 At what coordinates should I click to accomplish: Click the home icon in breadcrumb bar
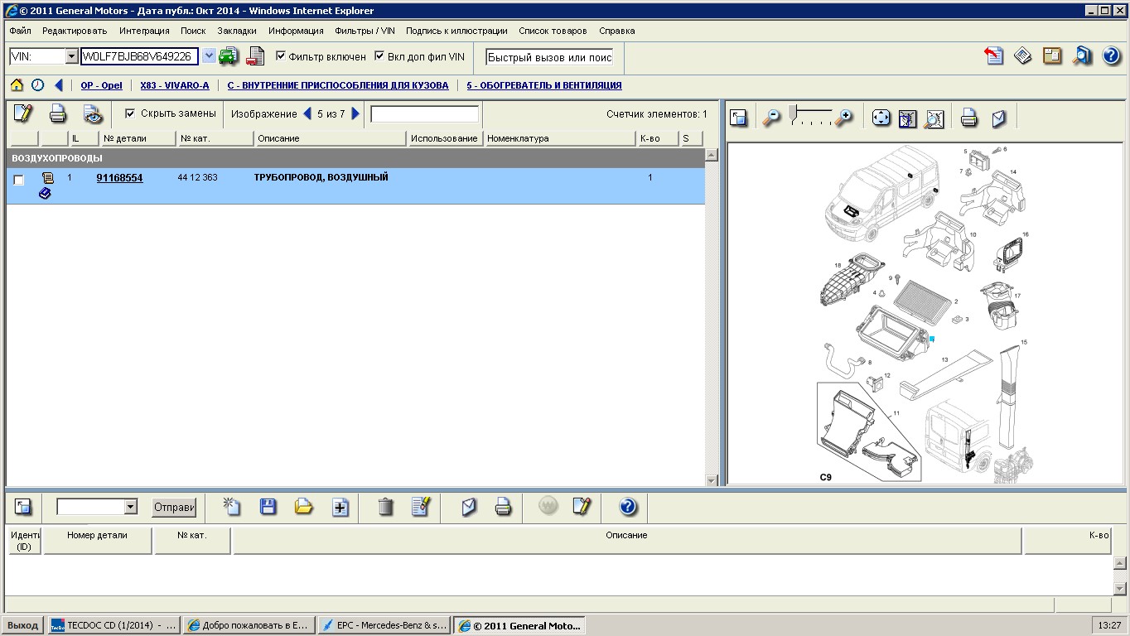tap(17, 85)
